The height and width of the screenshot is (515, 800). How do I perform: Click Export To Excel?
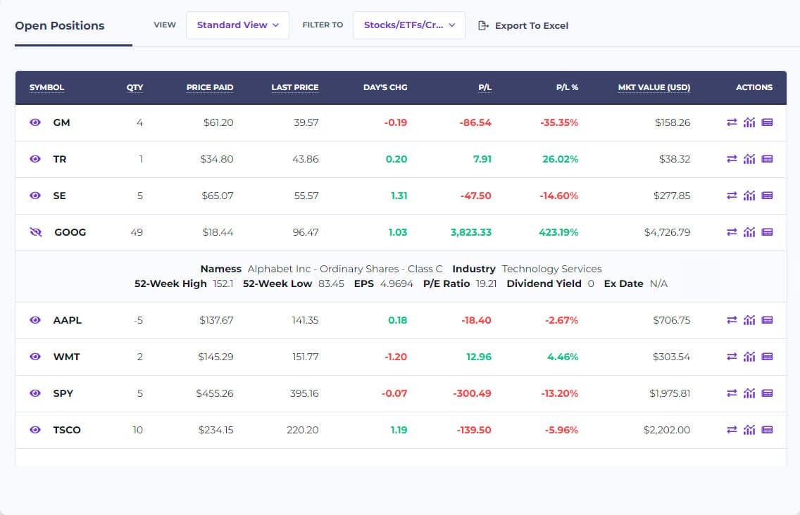523,25
